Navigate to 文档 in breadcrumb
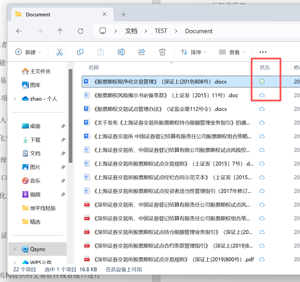 (x=131, y=31)
